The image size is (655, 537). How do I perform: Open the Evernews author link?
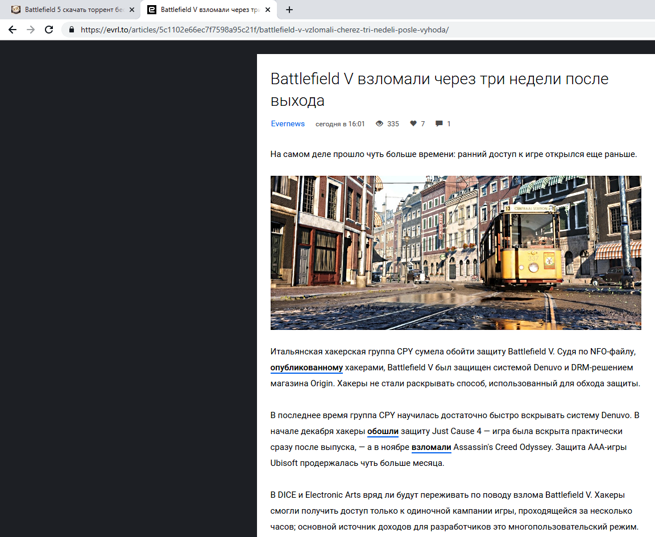click(288, 123)
